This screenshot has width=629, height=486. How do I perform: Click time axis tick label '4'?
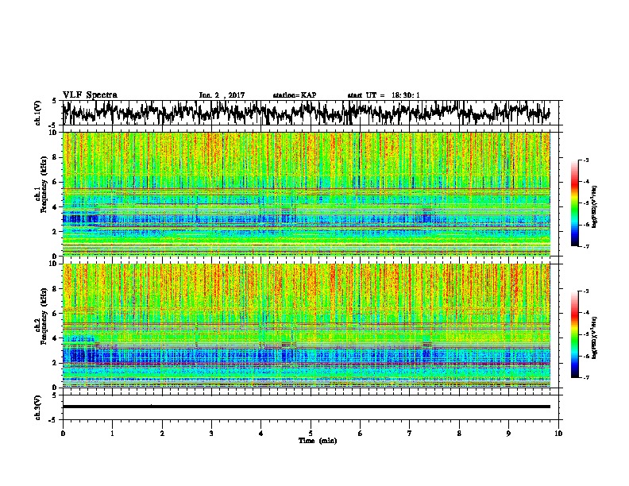tap(261, 433)
